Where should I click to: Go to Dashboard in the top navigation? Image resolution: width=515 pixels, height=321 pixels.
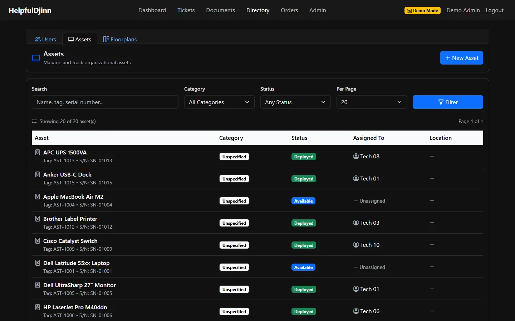coord(152,10)
